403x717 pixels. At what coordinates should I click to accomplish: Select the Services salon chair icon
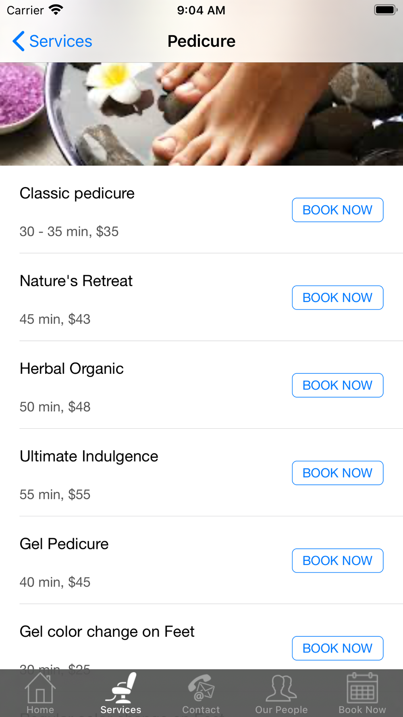pos(121,688)
